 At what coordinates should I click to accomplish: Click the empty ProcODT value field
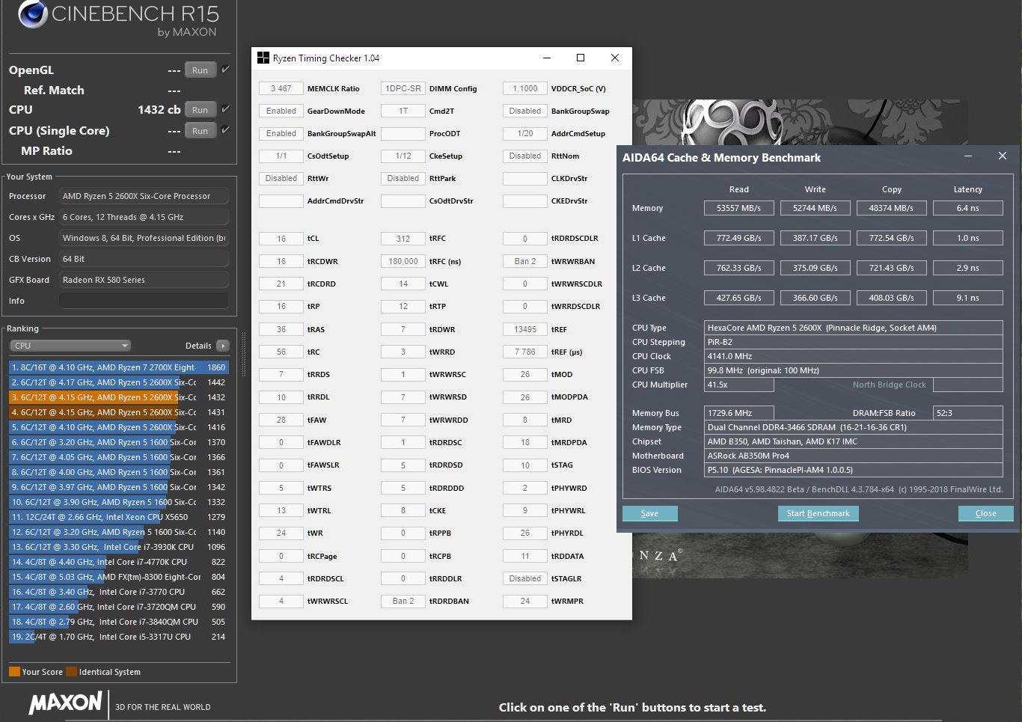coord(403,133)
